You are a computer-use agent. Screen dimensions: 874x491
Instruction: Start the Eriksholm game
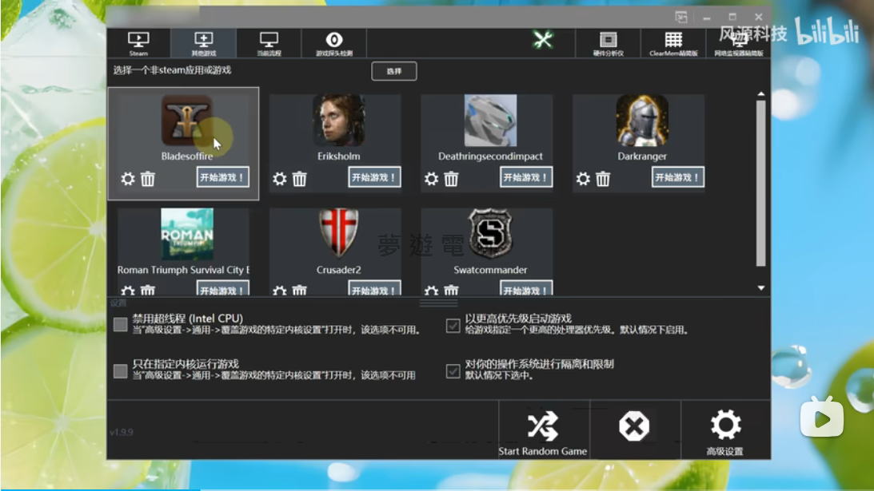[374, 177]
